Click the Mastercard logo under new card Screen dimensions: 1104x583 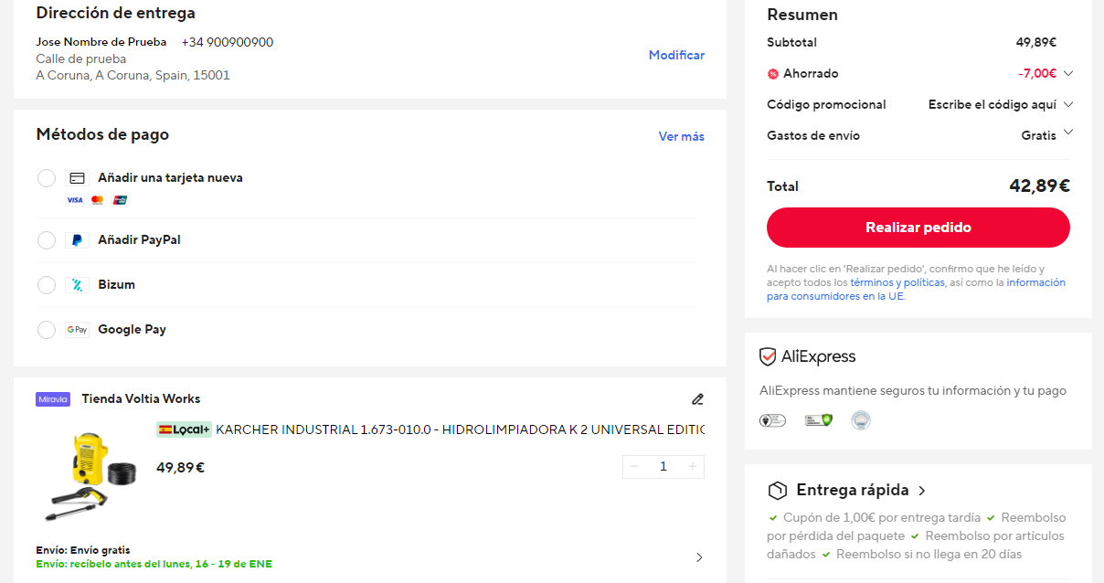coord(98,200)
